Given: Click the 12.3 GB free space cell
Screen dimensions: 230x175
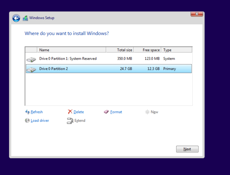Looking at the screenshot, I should click(x=153, y=69).
